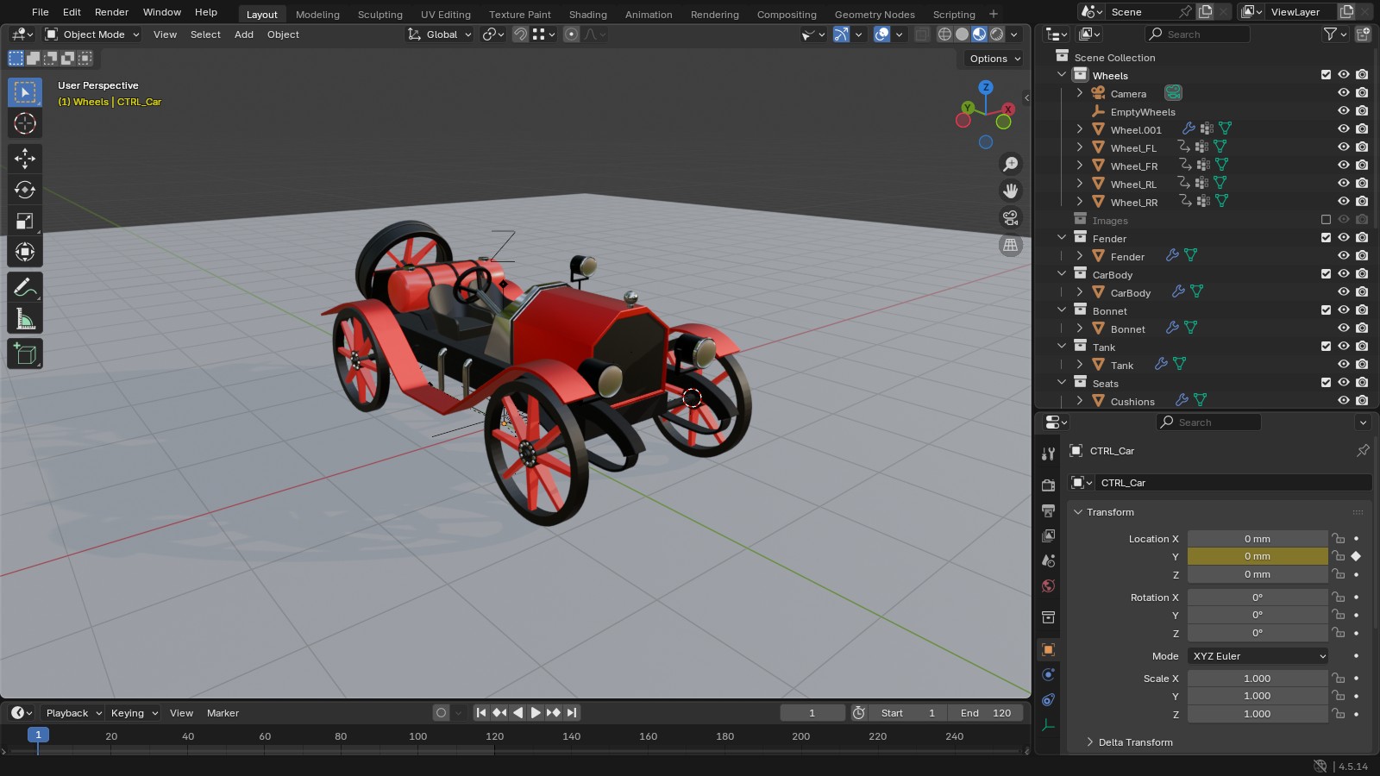
Task: Open the Object Mode dropdown
Action: (x=92, y=34)
